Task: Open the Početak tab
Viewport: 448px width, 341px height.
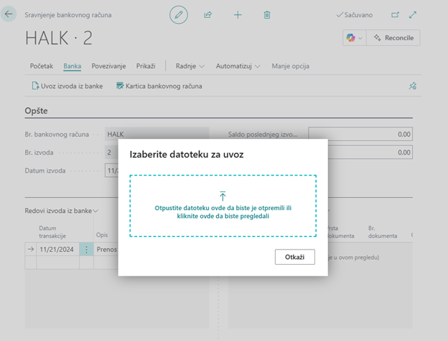Action: click(42, 66)
